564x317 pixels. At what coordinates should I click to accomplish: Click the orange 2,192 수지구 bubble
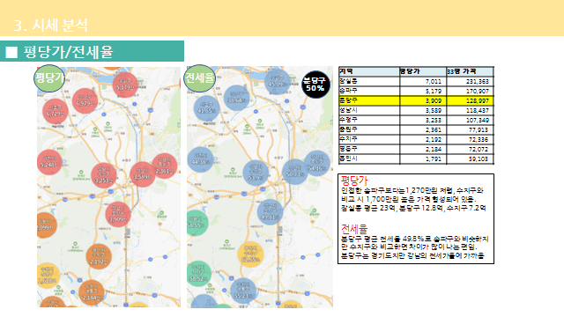tap(99, 256)
